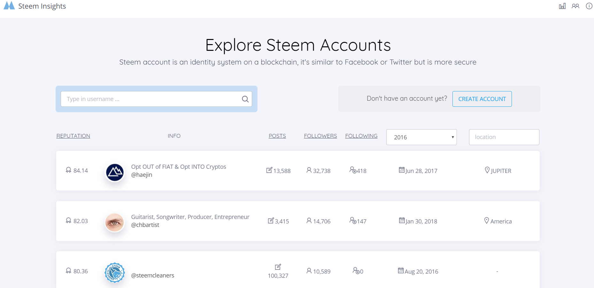Click the Steem Insights logo icon
The width and height of the screenshot is (594, 288).
coord(9,6)
